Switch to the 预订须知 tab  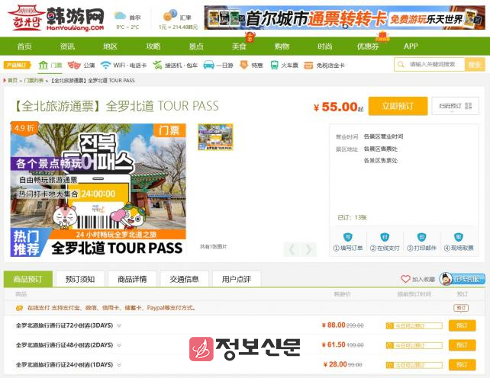click(x=79, y=279)
